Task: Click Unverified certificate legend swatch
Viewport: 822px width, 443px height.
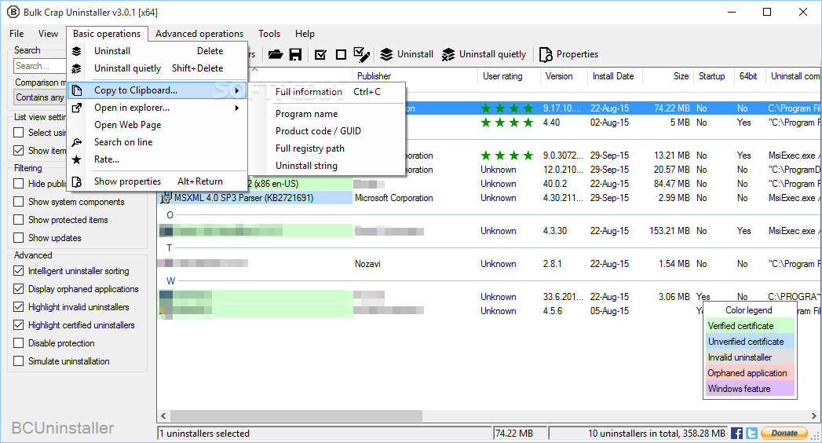Action: coord(750,342)
